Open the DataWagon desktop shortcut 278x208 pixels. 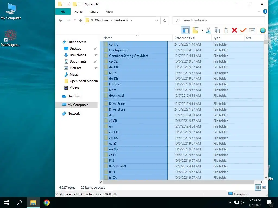tap(11, 38)
